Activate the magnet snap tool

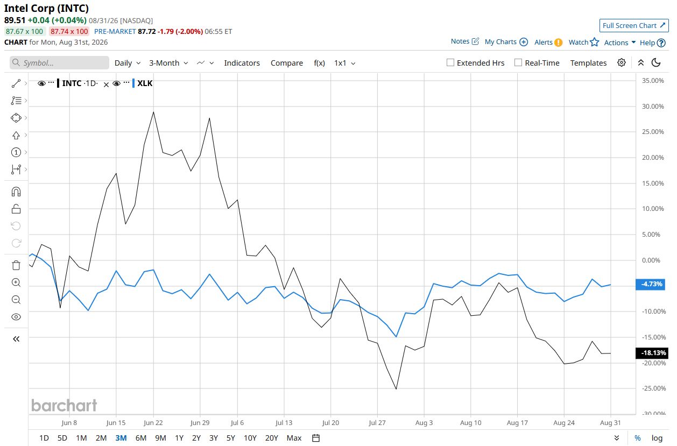[x=16, y=192]
